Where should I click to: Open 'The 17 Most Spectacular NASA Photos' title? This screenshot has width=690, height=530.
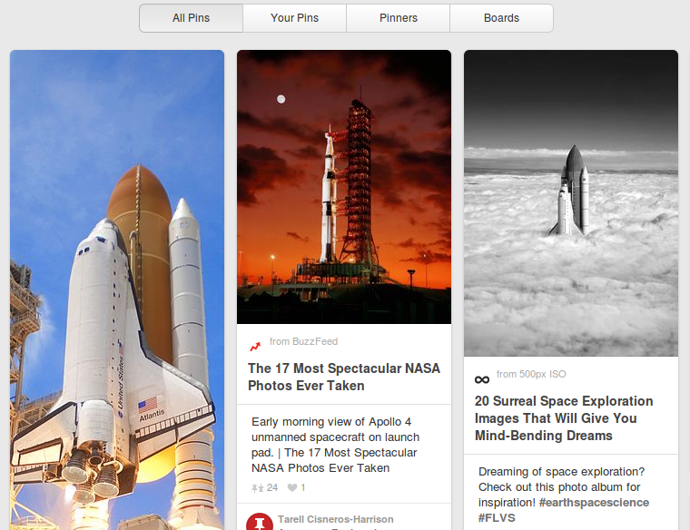[x=344, y=377]
